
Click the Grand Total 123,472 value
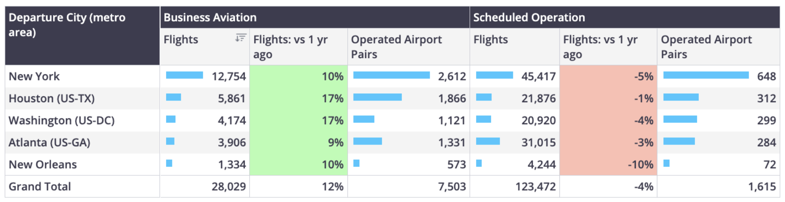(535, 186)
